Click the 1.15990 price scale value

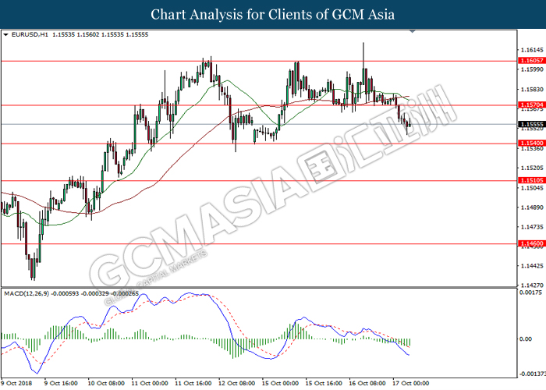click(x=532, y=69)
